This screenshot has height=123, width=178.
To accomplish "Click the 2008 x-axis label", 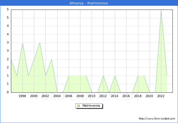I will [x=80, y=96].
